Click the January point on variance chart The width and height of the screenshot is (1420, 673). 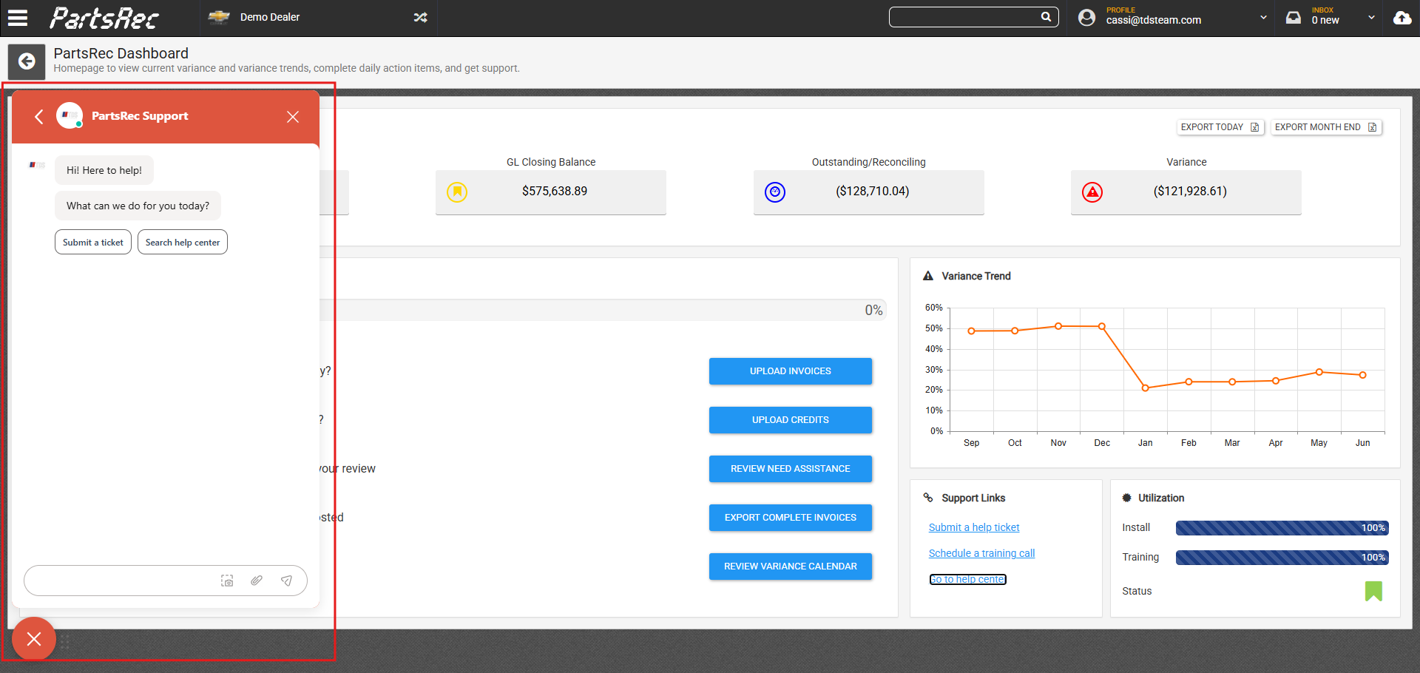click(1146, 388)
